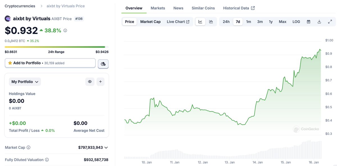Set chart range to Max
This screenshot has height=166, width=337.
coord(283,22)
